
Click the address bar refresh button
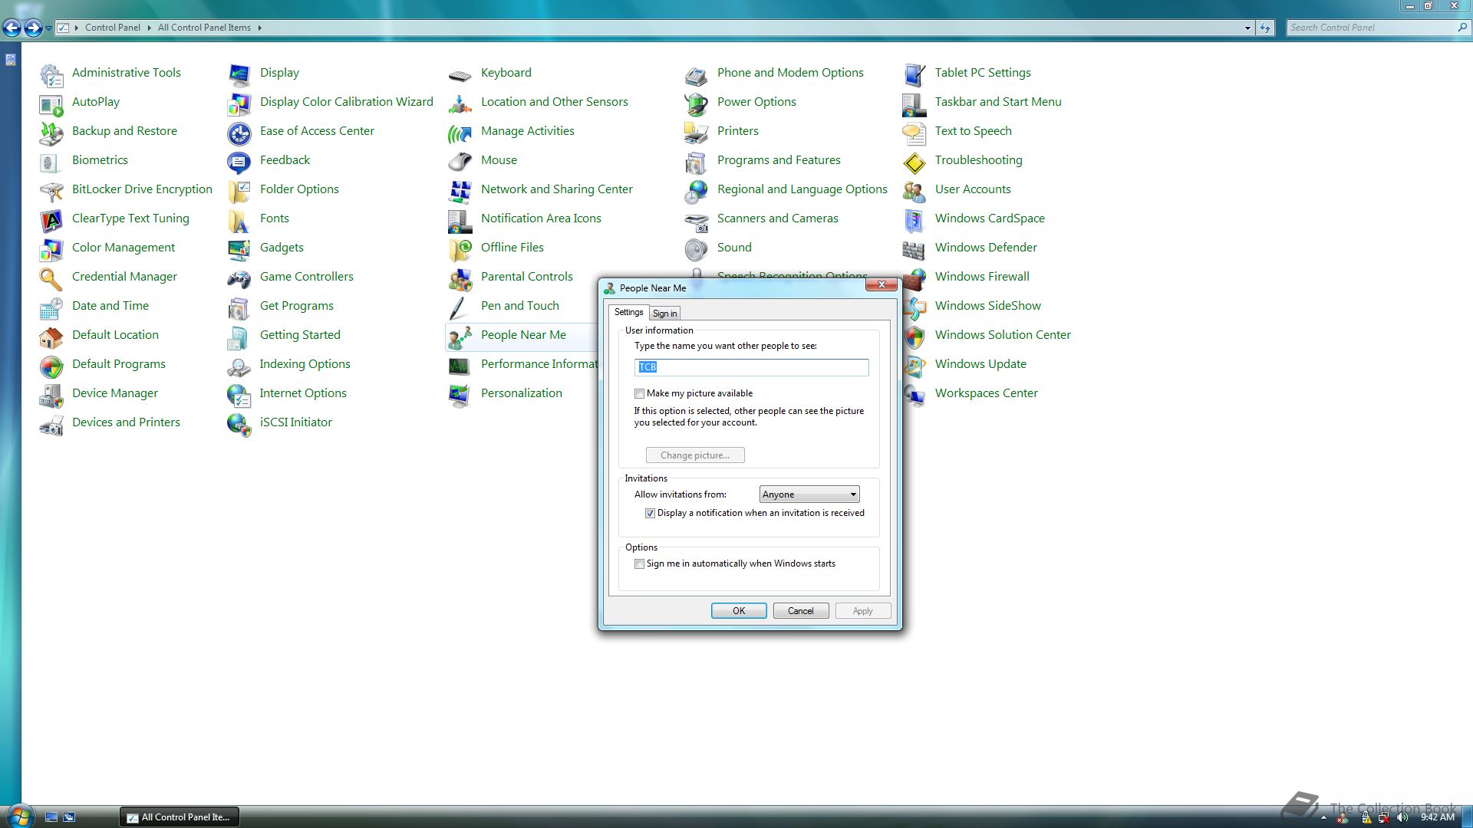1265,28
